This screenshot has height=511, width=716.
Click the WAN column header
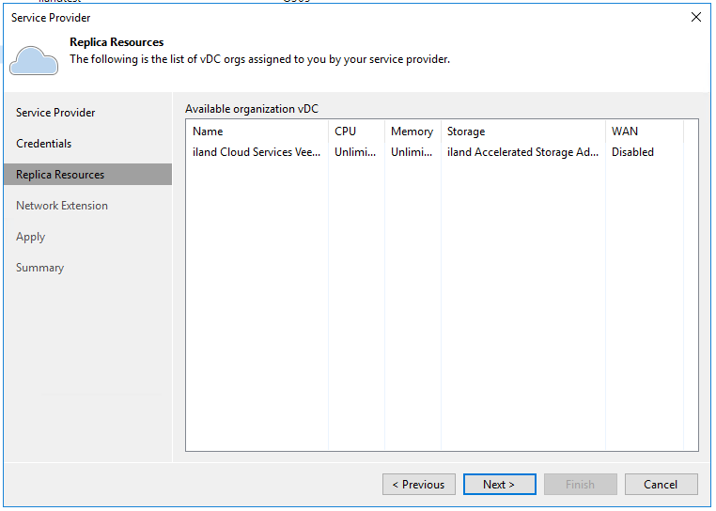[x=625, y=132]
